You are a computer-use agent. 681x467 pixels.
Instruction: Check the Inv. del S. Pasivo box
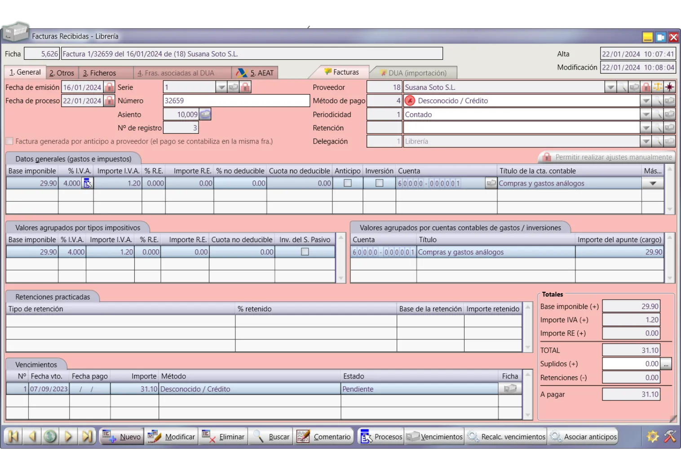coord(305,252)
